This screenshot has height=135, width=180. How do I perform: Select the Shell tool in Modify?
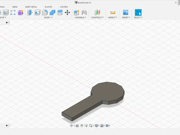tap(37, 12)
